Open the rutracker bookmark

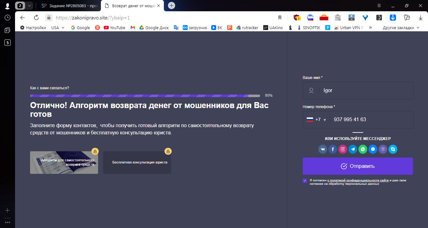[x=247, y=28]
